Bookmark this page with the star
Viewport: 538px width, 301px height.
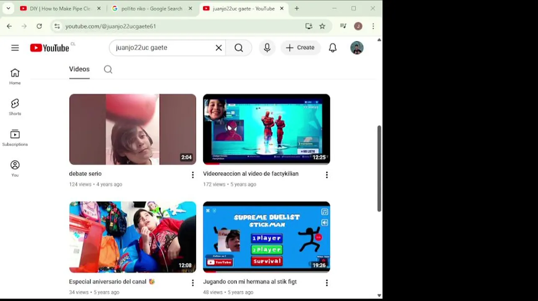tap(322, 26)
